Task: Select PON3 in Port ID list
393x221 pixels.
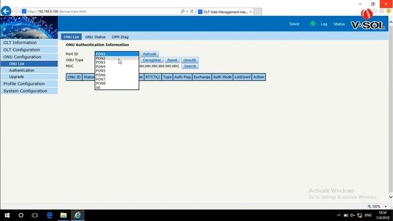Action: coord(117,63)
